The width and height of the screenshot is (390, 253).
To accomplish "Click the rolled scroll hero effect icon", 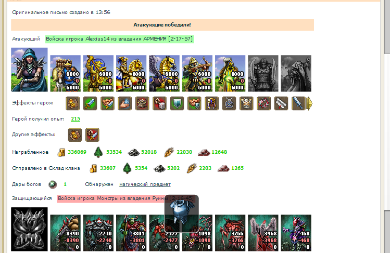I will [x=281, y=103].
